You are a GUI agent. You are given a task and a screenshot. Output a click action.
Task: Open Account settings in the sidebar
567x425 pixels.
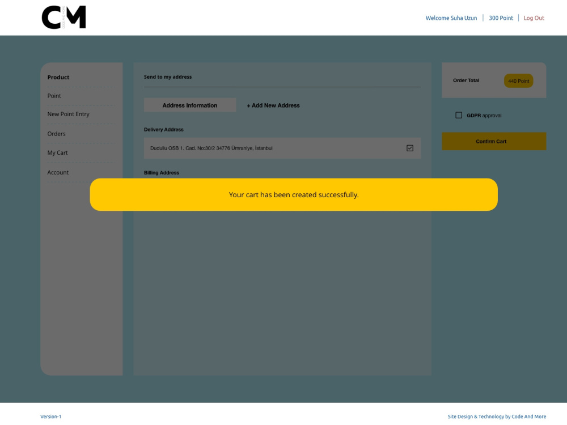(x=58, y=172)
